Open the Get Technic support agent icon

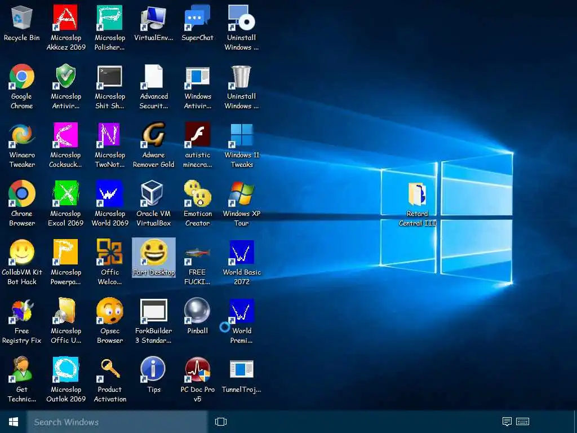[x=22, y=379]
